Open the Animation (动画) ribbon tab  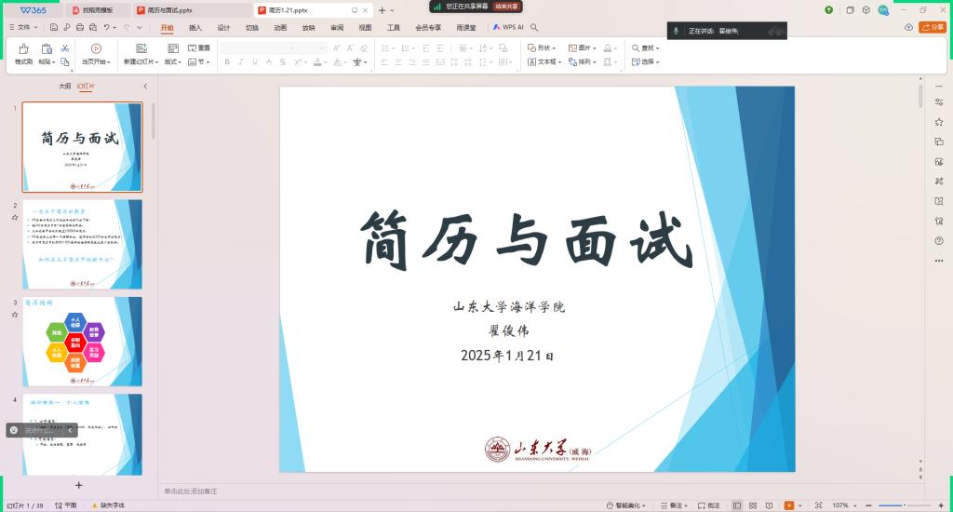[280, 27]
